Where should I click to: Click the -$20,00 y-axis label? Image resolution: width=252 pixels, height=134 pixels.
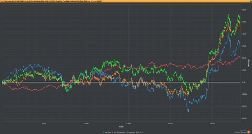click(244, 106)
